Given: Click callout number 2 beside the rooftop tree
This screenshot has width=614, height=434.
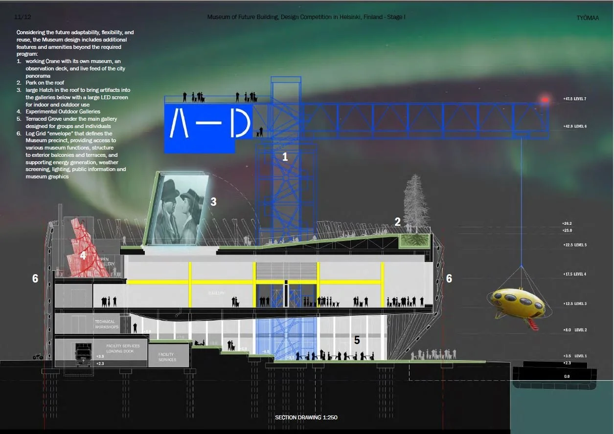Looking at the screenshot, I should tap(398, 222).
